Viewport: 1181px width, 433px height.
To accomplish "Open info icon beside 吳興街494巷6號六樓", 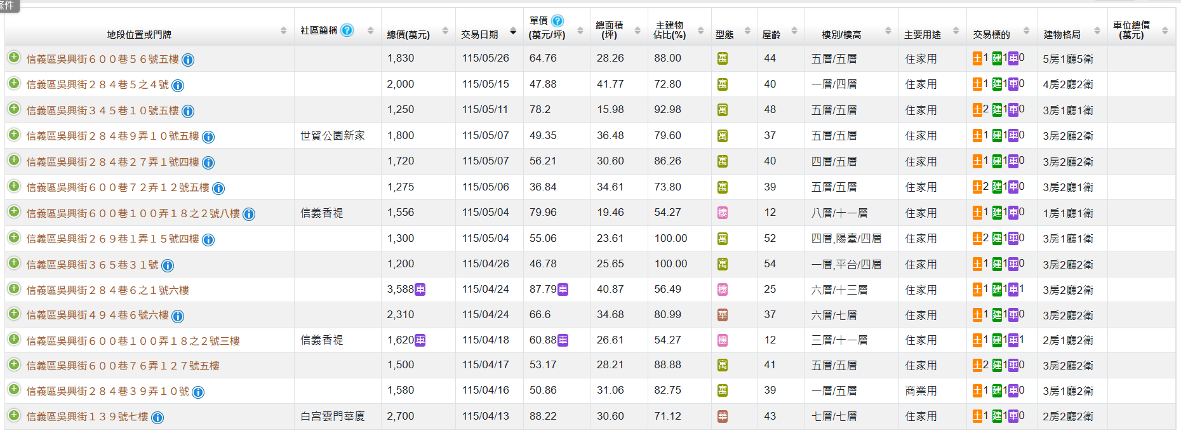I will click(178, 316).
